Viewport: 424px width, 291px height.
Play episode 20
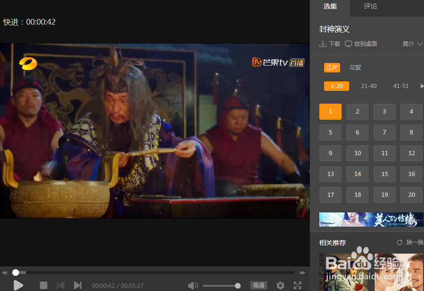tap(411, 195)
